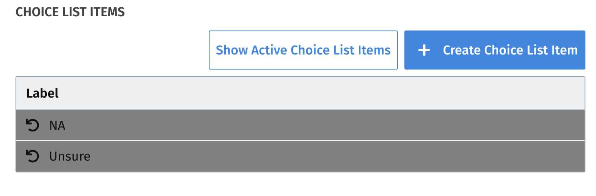Screen dimensions: 596x196
Task: Switch the list view to active items
Action: point(303,50)
